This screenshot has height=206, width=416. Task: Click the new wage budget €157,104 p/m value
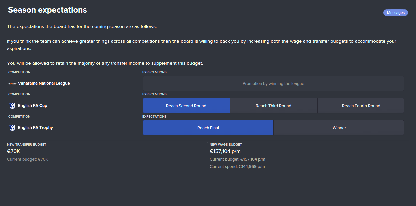coord(225,151)
